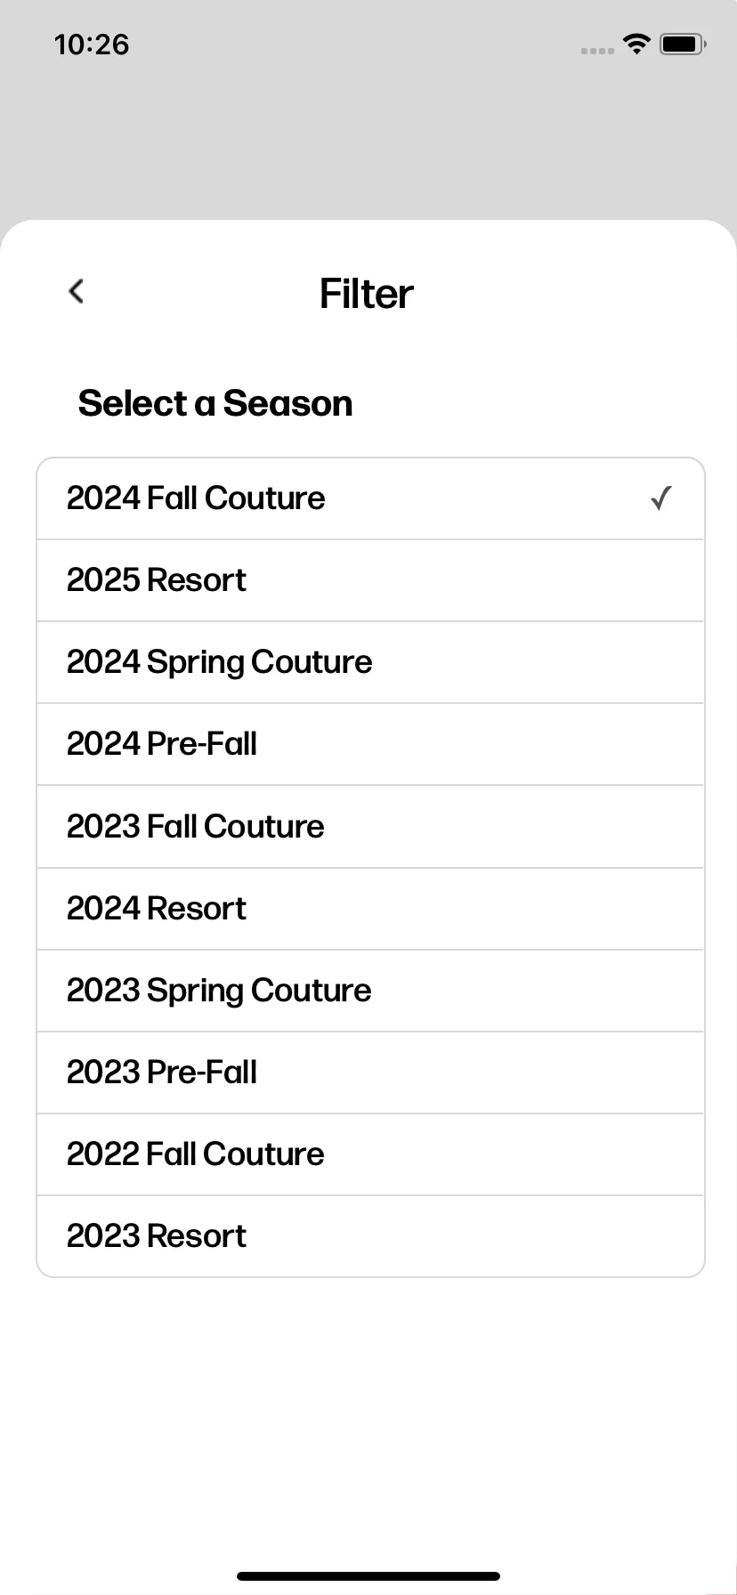Tap the Filter title
This screenshot has height=1595, width=737.
(367, 294)
